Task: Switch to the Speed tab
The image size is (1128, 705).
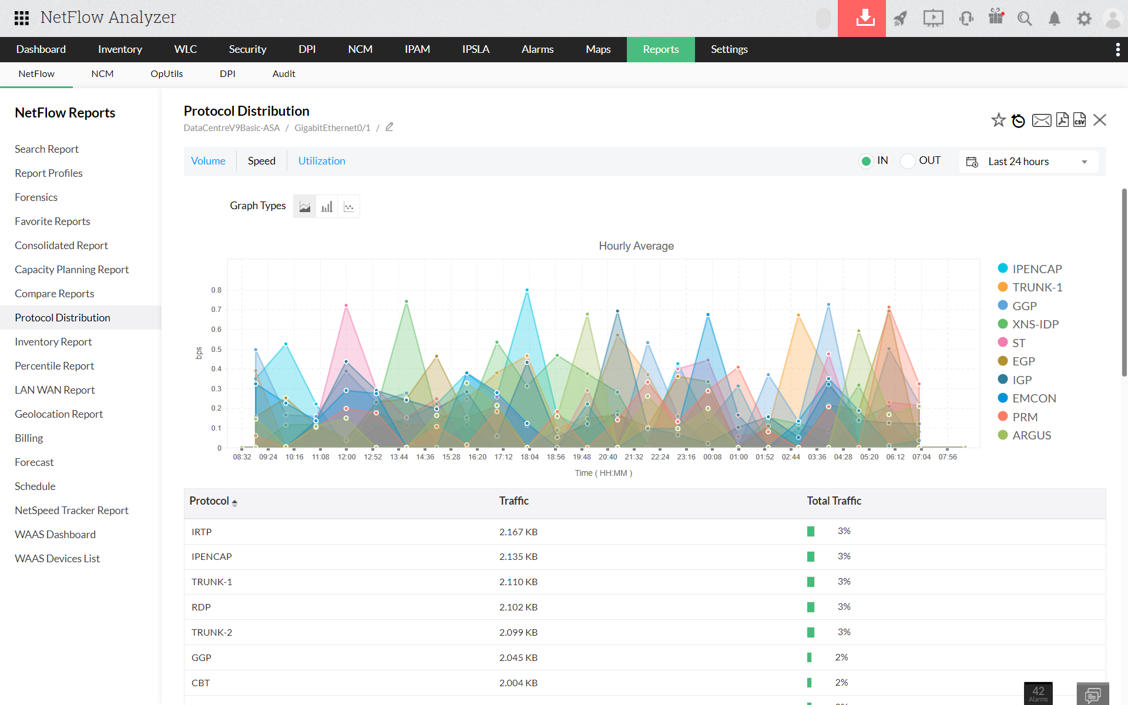Action: 261,161
